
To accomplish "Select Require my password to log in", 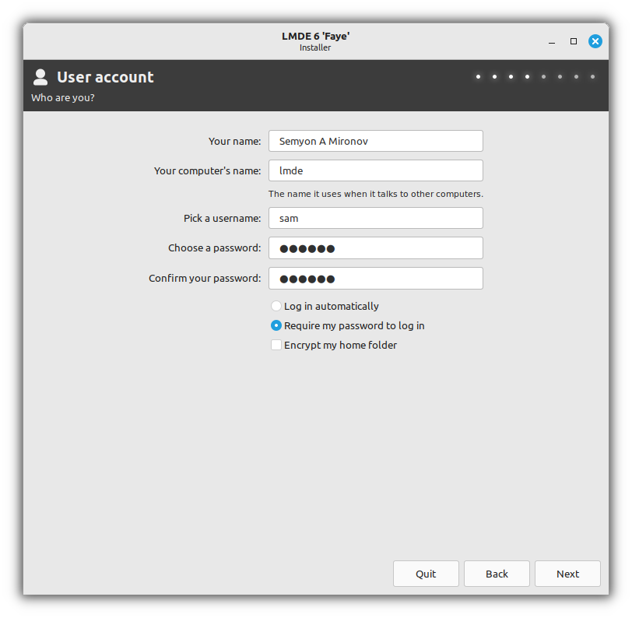I will (x=276, y=325).
